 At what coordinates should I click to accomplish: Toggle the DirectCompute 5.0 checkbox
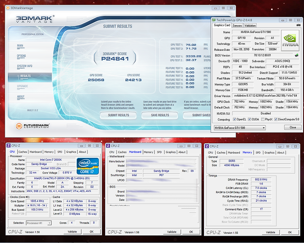point(276,119)
